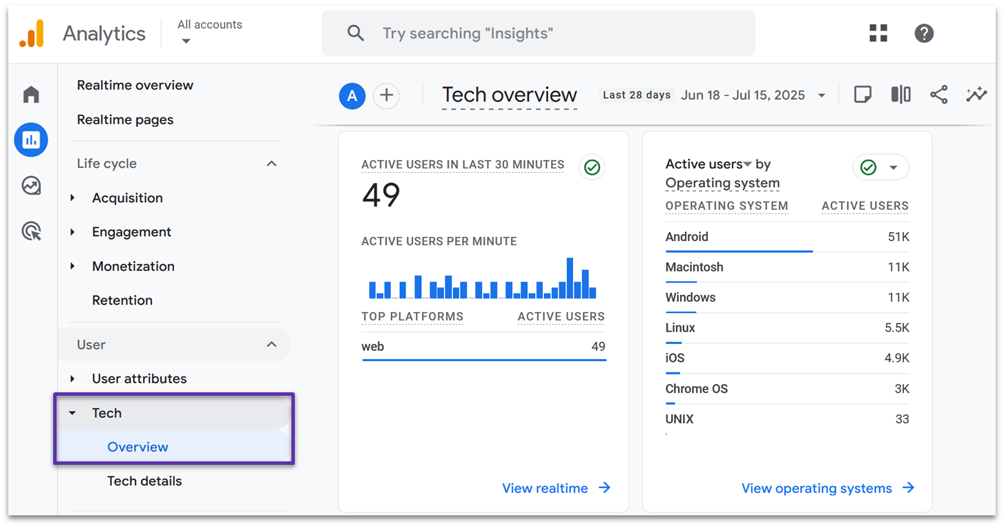Screen dimensions: 1004x527
Task: Open the edit comparisons icon
Action: (900, 95)
